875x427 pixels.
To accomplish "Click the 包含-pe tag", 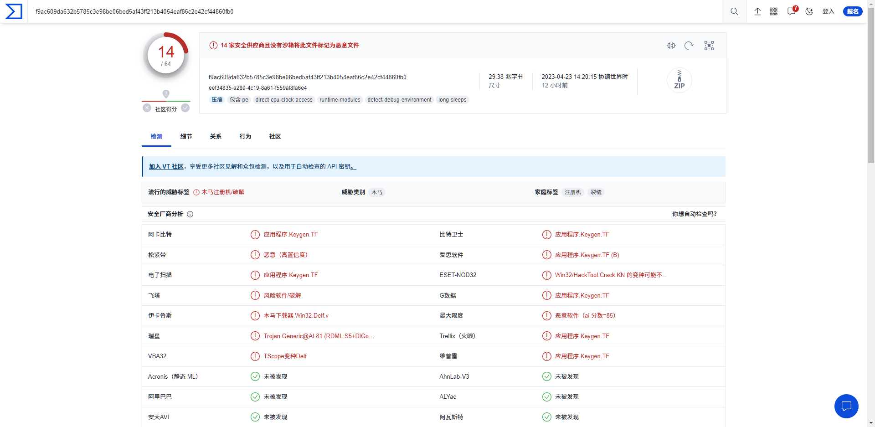I will 239,100.
